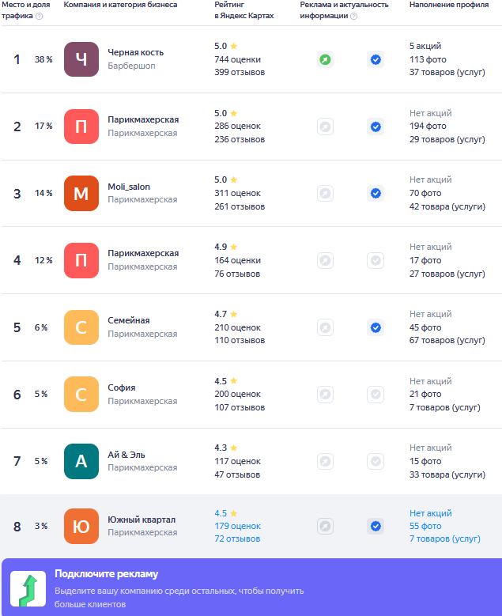Open '7 товаров (услуг)' link for Южный квартал
Viewport: 502px width, 616px height.
click(444, 539)
